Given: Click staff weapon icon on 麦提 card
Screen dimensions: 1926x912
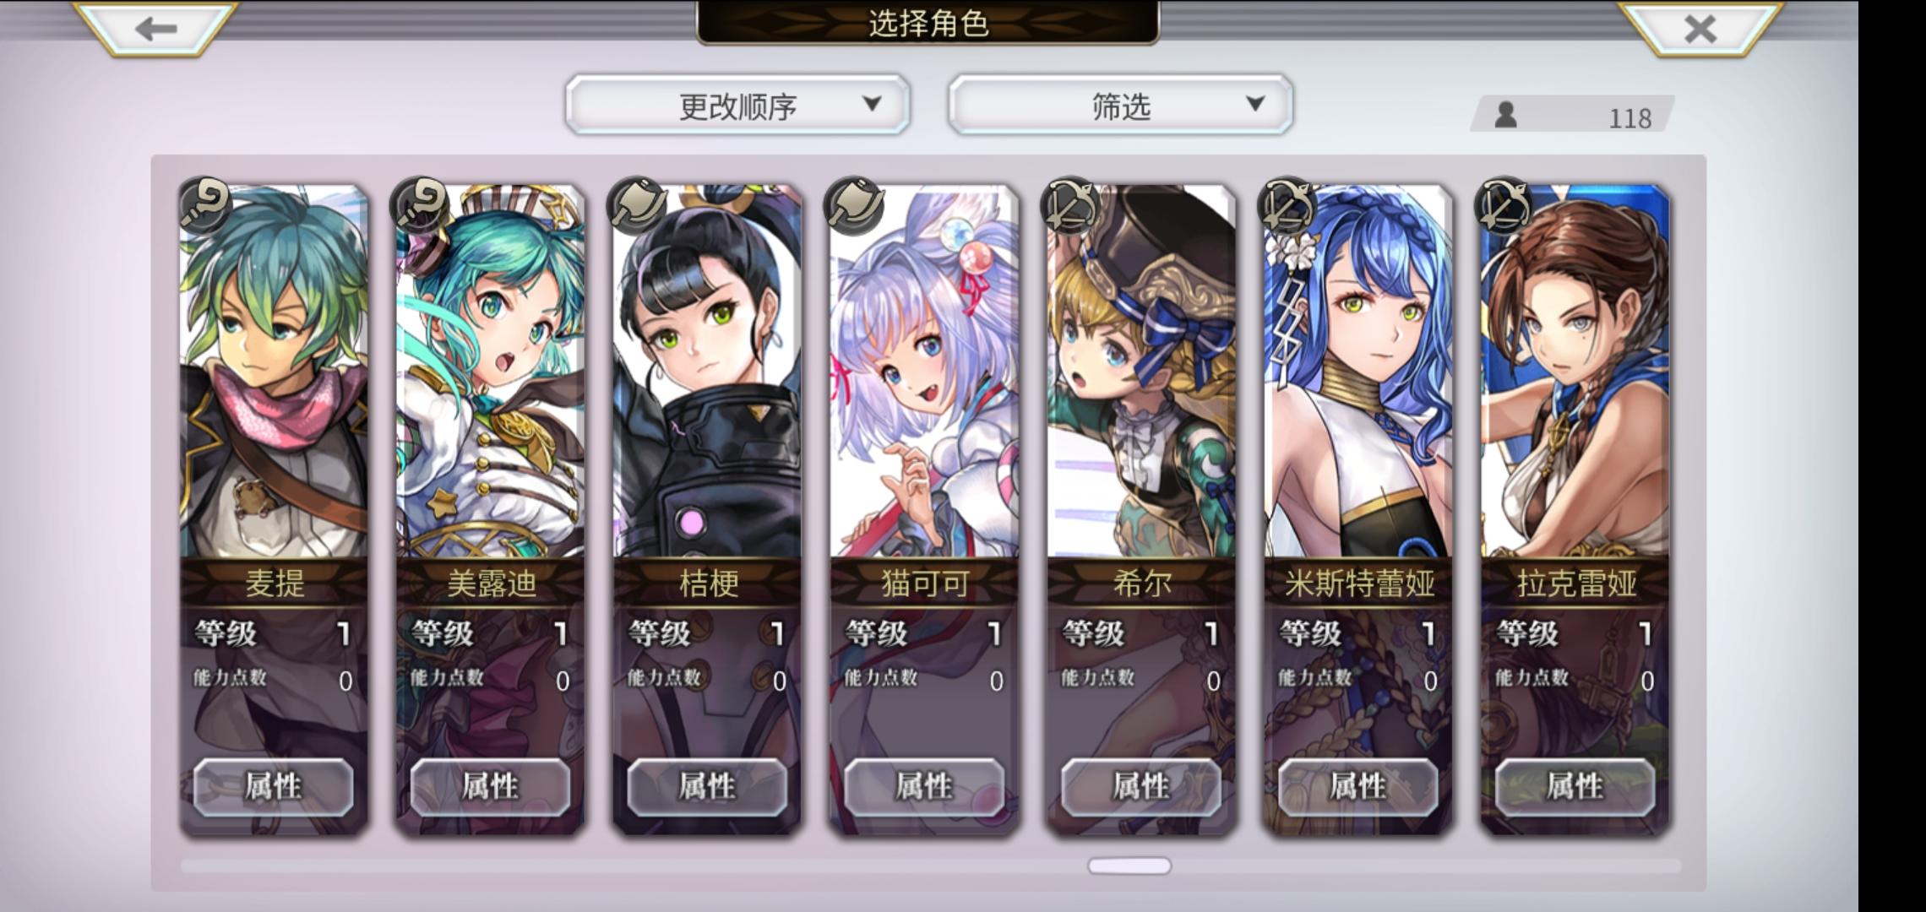Looking at the screenshot, I should click(205, 204).
